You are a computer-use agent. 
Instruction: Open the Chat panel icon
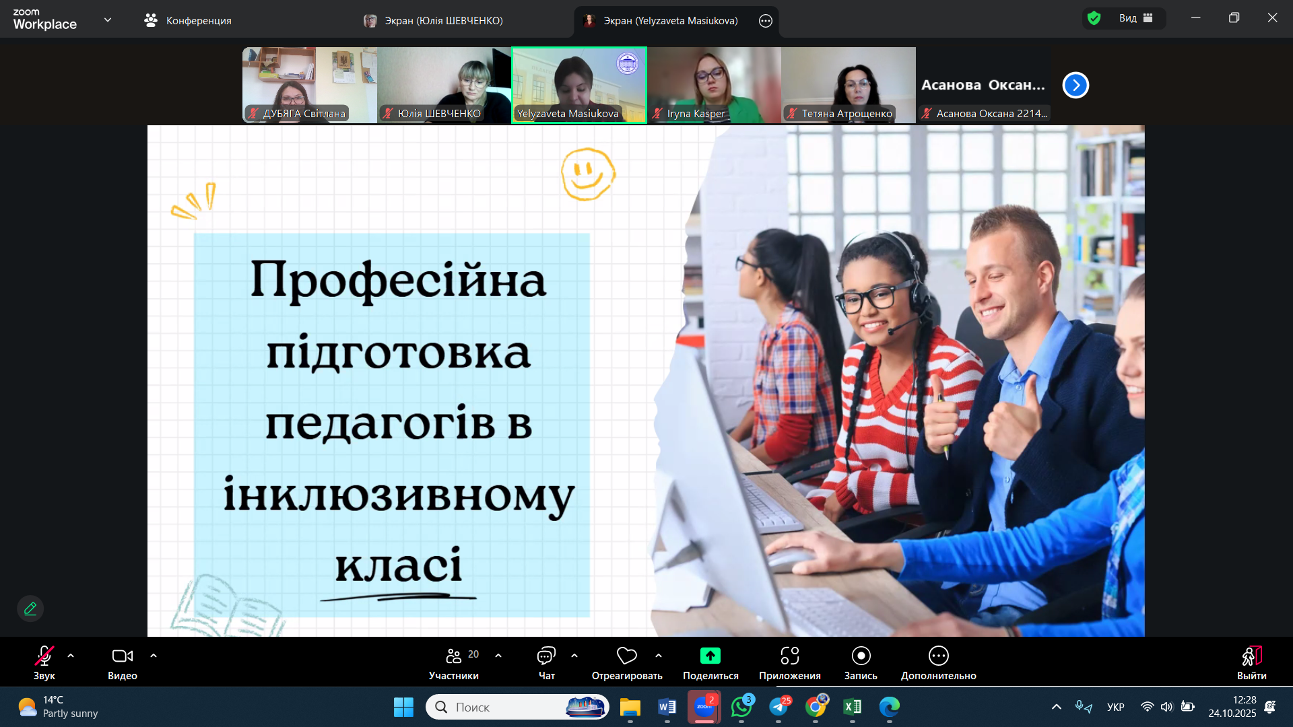coord(546,656)
